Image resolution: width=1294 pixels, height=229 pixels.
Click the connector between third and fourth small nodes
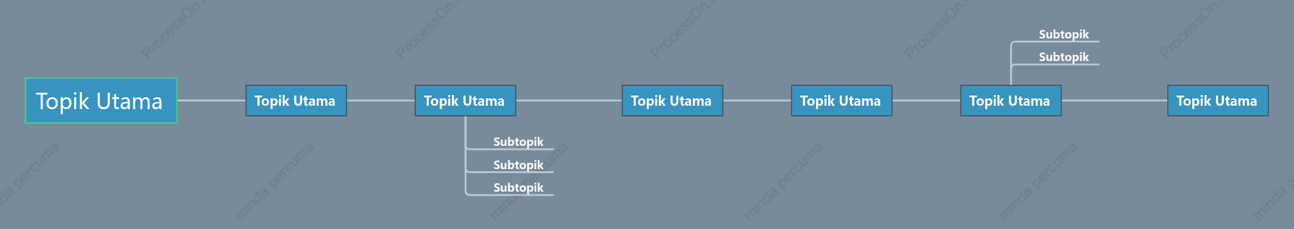[757, 101]
